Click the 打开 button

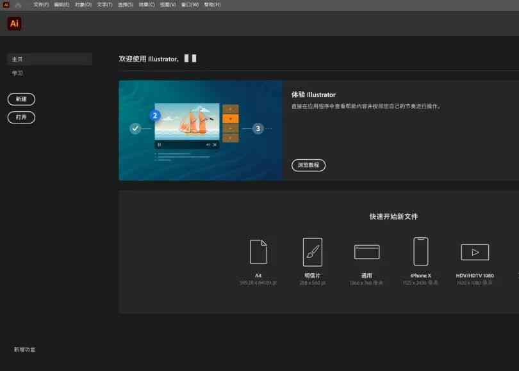21,117
